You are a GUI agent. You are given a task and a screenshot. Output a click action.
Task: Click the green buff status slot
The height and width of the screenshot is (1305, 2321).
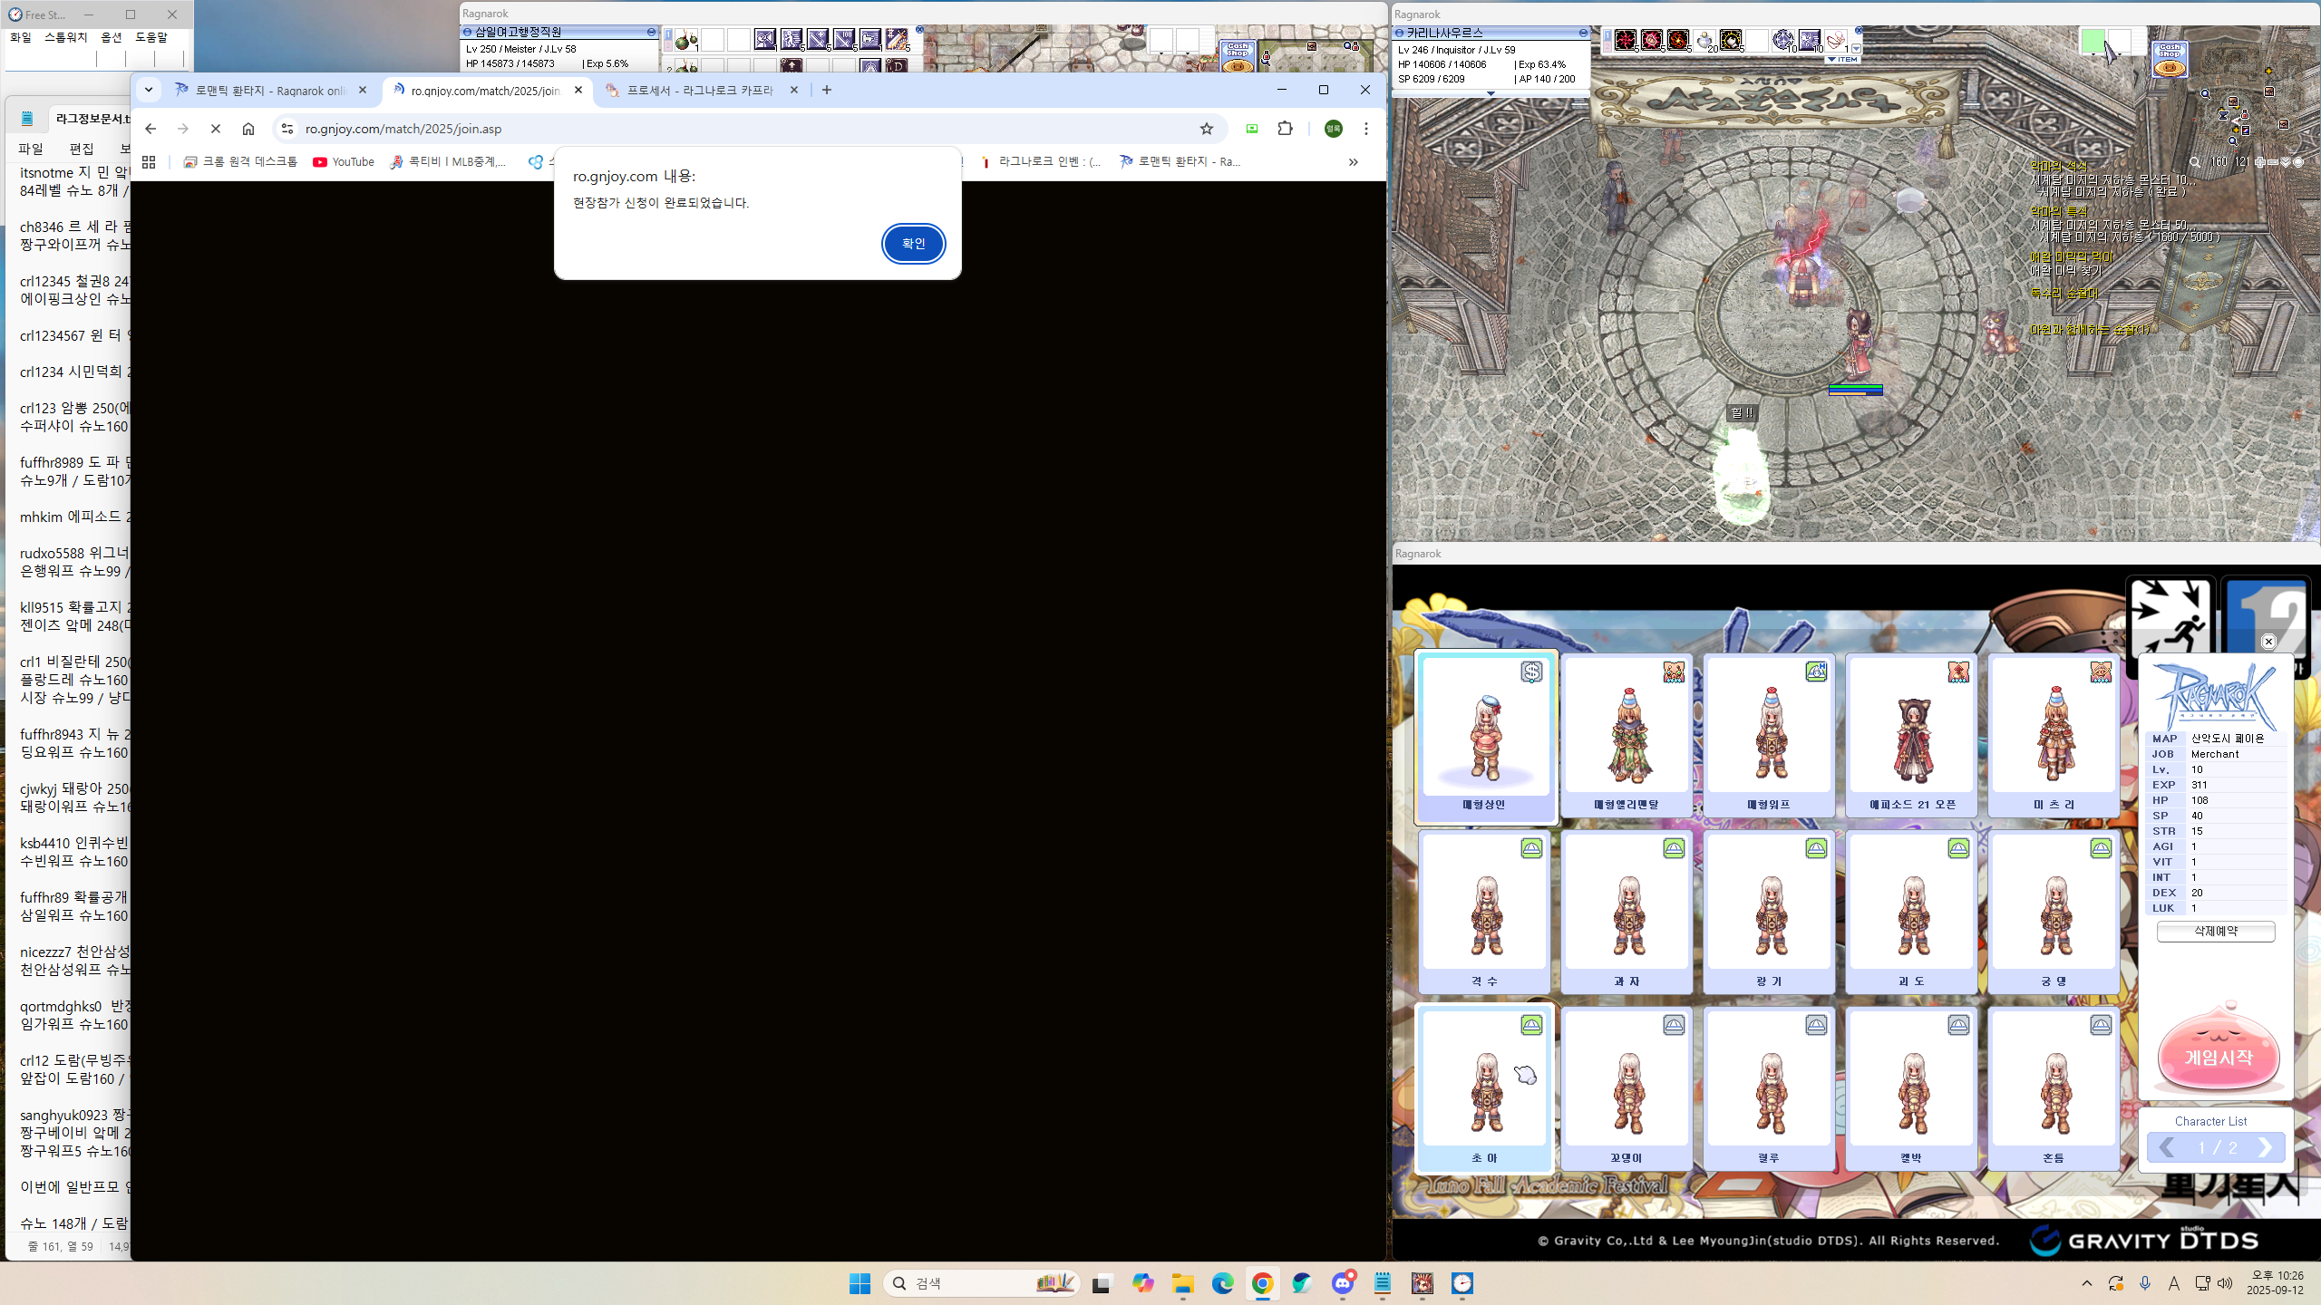click(2093, 41)
